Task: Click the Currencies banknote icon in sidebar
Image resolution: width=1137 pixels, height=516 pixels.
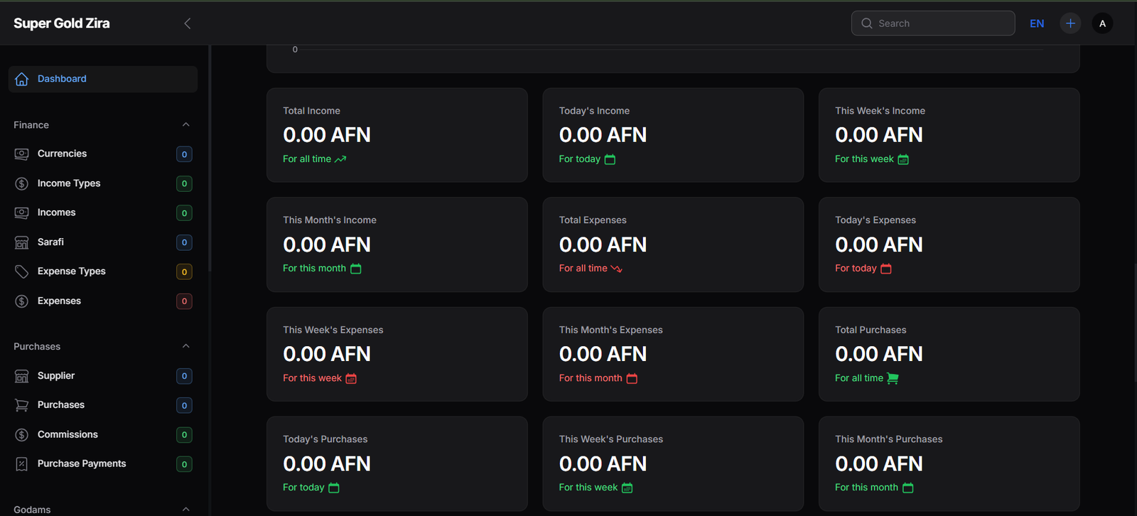Action: pyautogui.click(x=22, y=154)
